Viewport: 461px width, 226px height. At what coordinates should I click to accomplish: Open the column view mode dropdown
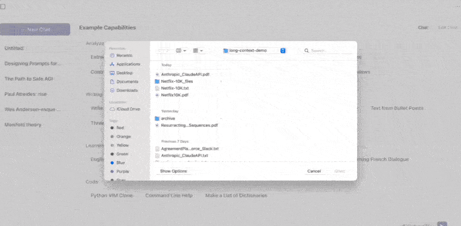(181, 50)
